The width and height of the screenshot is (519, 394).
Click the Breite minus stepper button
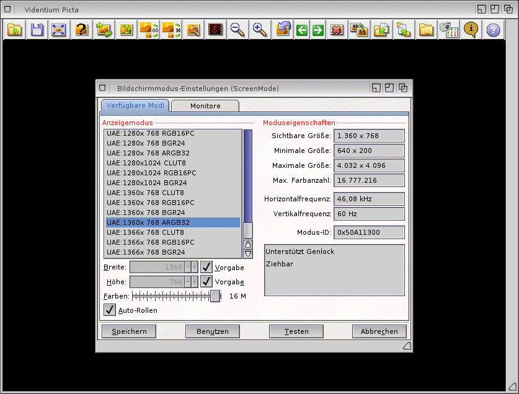[x=188, y=267]
